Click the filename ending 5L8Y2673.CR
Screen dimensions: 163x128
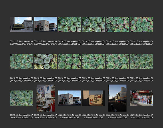pos(22,116)
